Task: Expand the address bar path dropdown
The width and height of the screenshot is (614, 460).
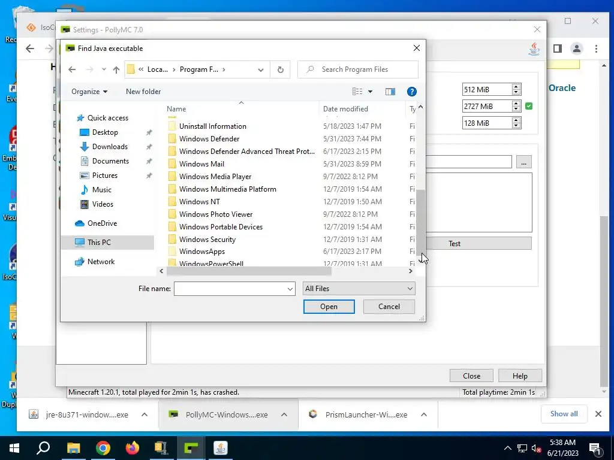Action: click(260, 69)
